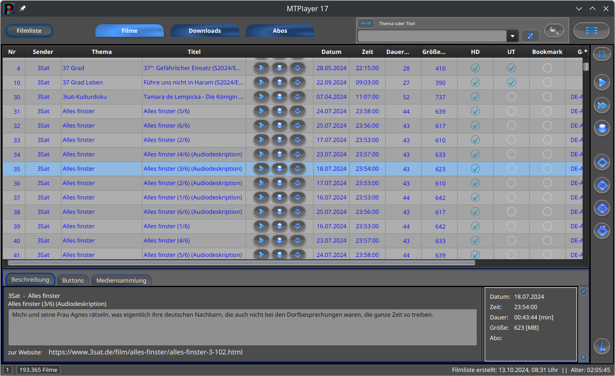Sort by the Datum column header
Image resolution: width=615 pixels, height=376 pixels.
pyautogui.click(x=331, y=52)
